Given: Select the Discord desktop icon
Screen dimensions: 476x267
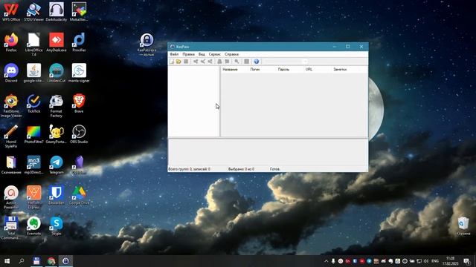Looking at the screenshot, I should pyautogui.click(x=11, y=73).
